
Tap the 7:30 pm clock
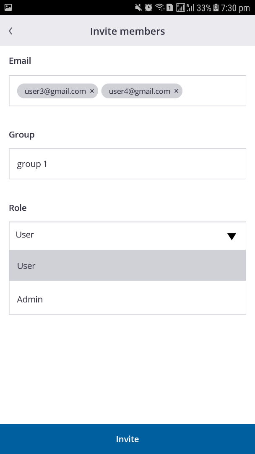(236, 8)
